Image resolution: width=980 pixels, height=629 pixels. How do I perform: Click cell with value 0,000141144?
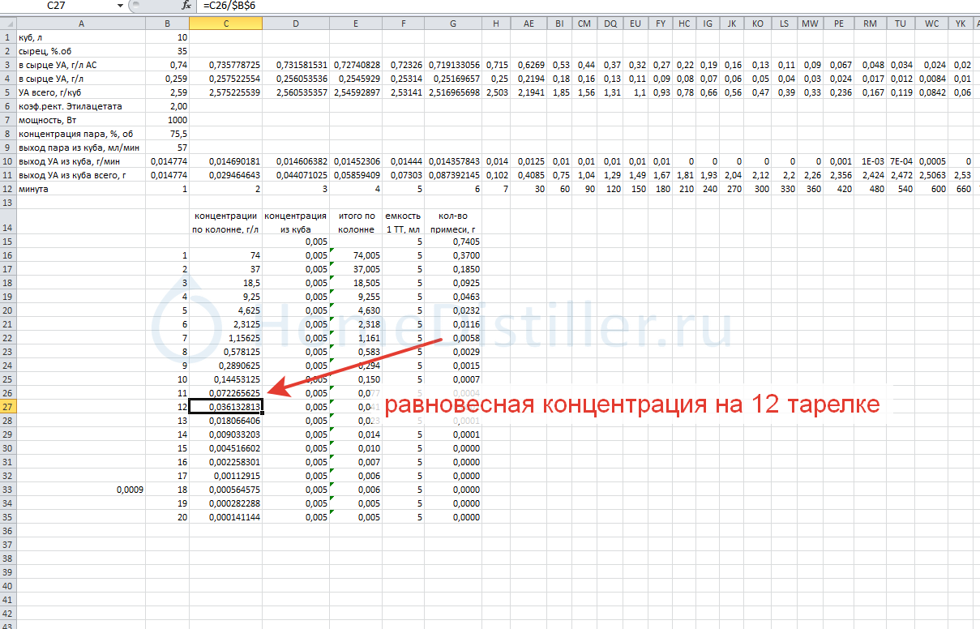[225, 517]
